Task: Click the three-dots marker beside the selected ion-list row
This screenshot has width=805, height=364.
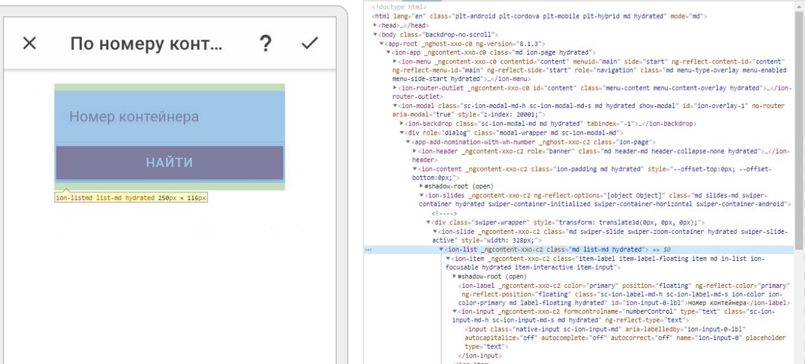Action: click(x=369, y=250)
